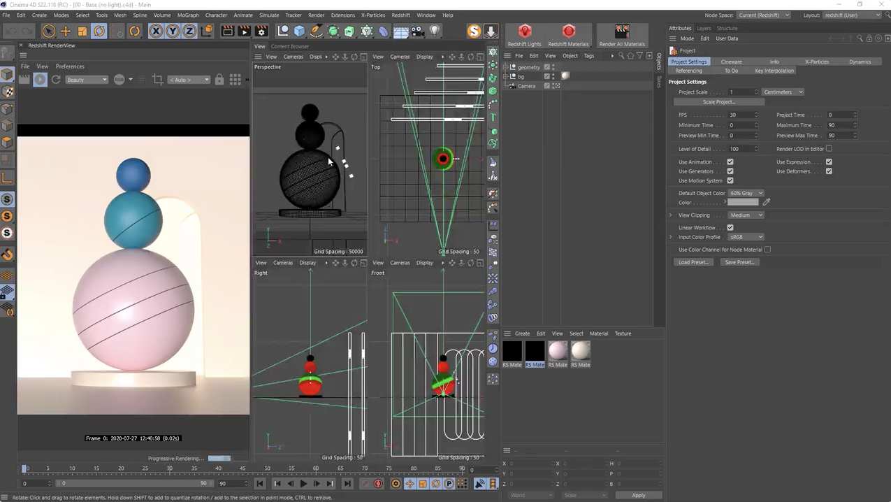
Task: Open the Beauty pass dropdown in RenderView
Action: [x=86, y=79]
